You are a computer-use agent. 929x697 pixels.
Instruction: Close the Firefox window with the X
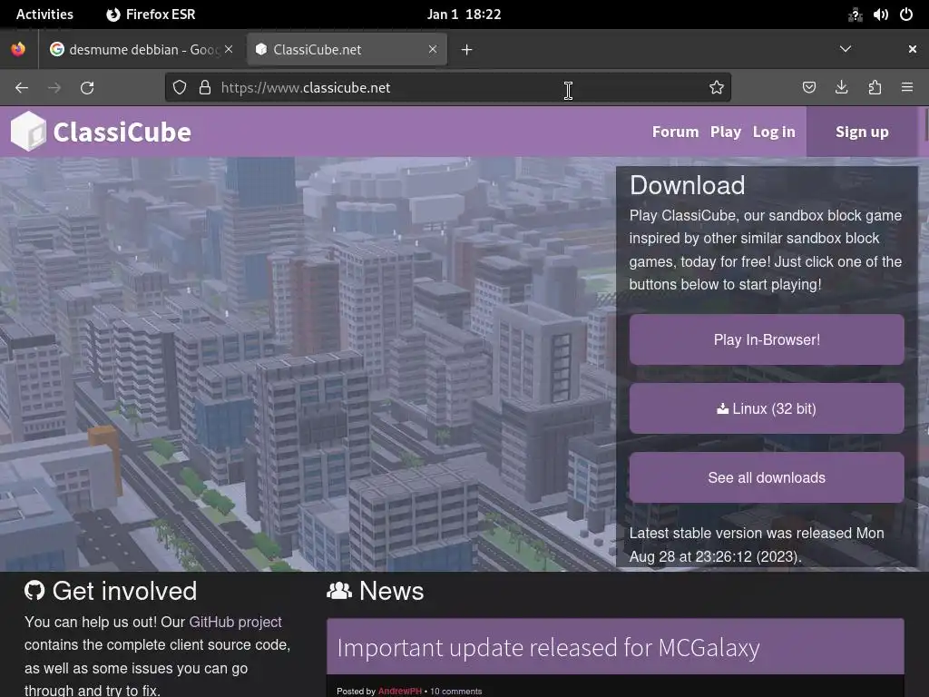click(x=913, y=49)
